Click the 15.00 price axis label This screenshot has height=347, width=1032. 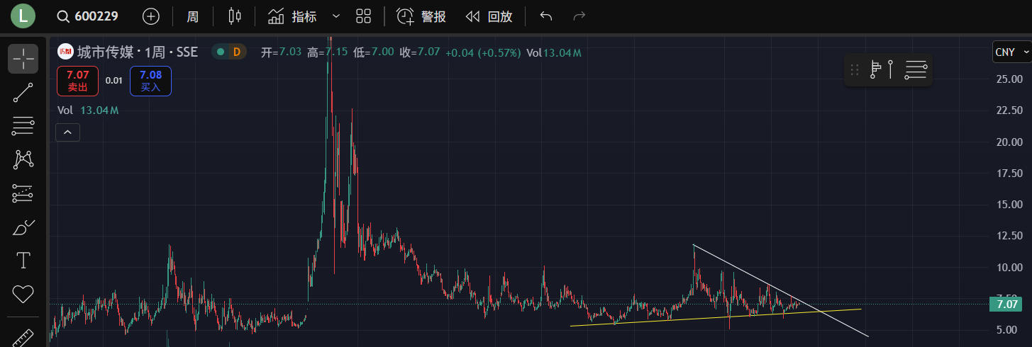pyautogui.click(x=1009, y=204)
